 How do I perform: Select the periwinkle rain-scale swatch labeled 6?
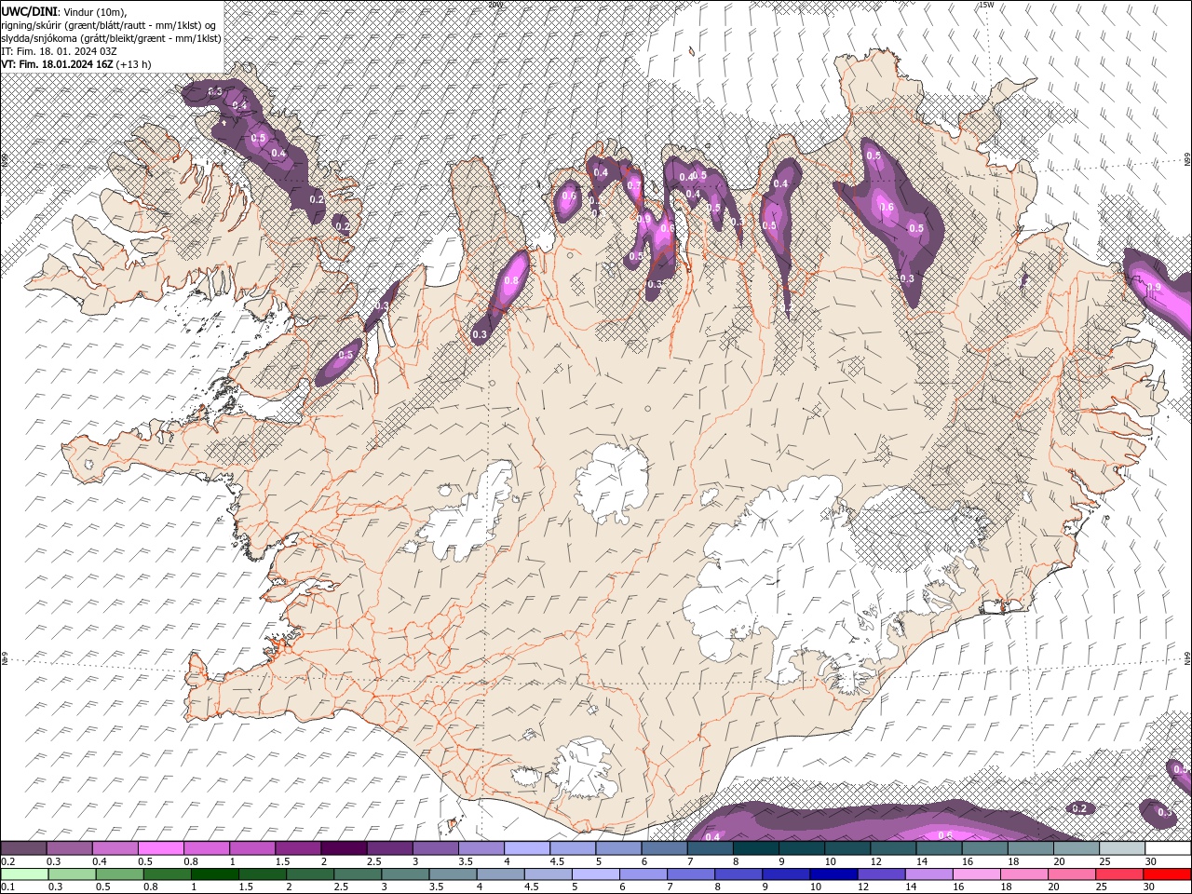643,874
